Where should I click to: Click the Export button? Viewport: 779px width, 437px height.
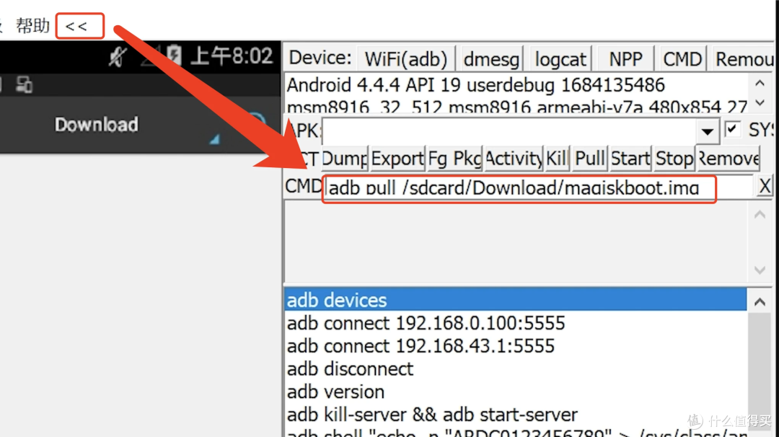tap(397, 158)
